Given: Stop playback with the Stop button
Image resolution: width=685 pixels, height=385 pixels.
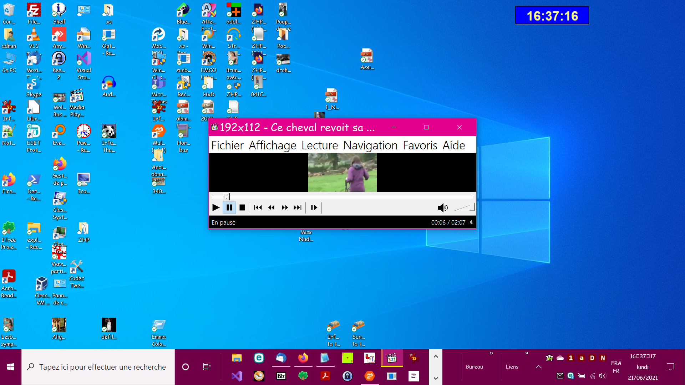Looking at the screenshot, I should click(242, 207).
